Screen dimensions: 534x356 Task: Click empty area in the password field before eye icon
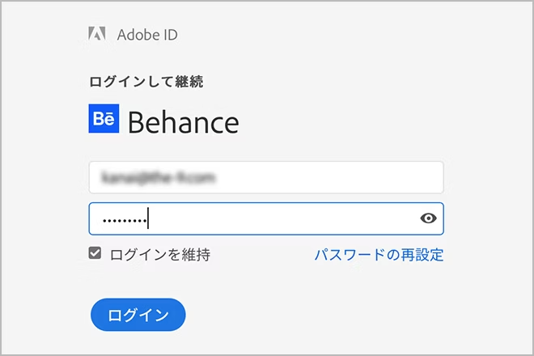(307, 218)
